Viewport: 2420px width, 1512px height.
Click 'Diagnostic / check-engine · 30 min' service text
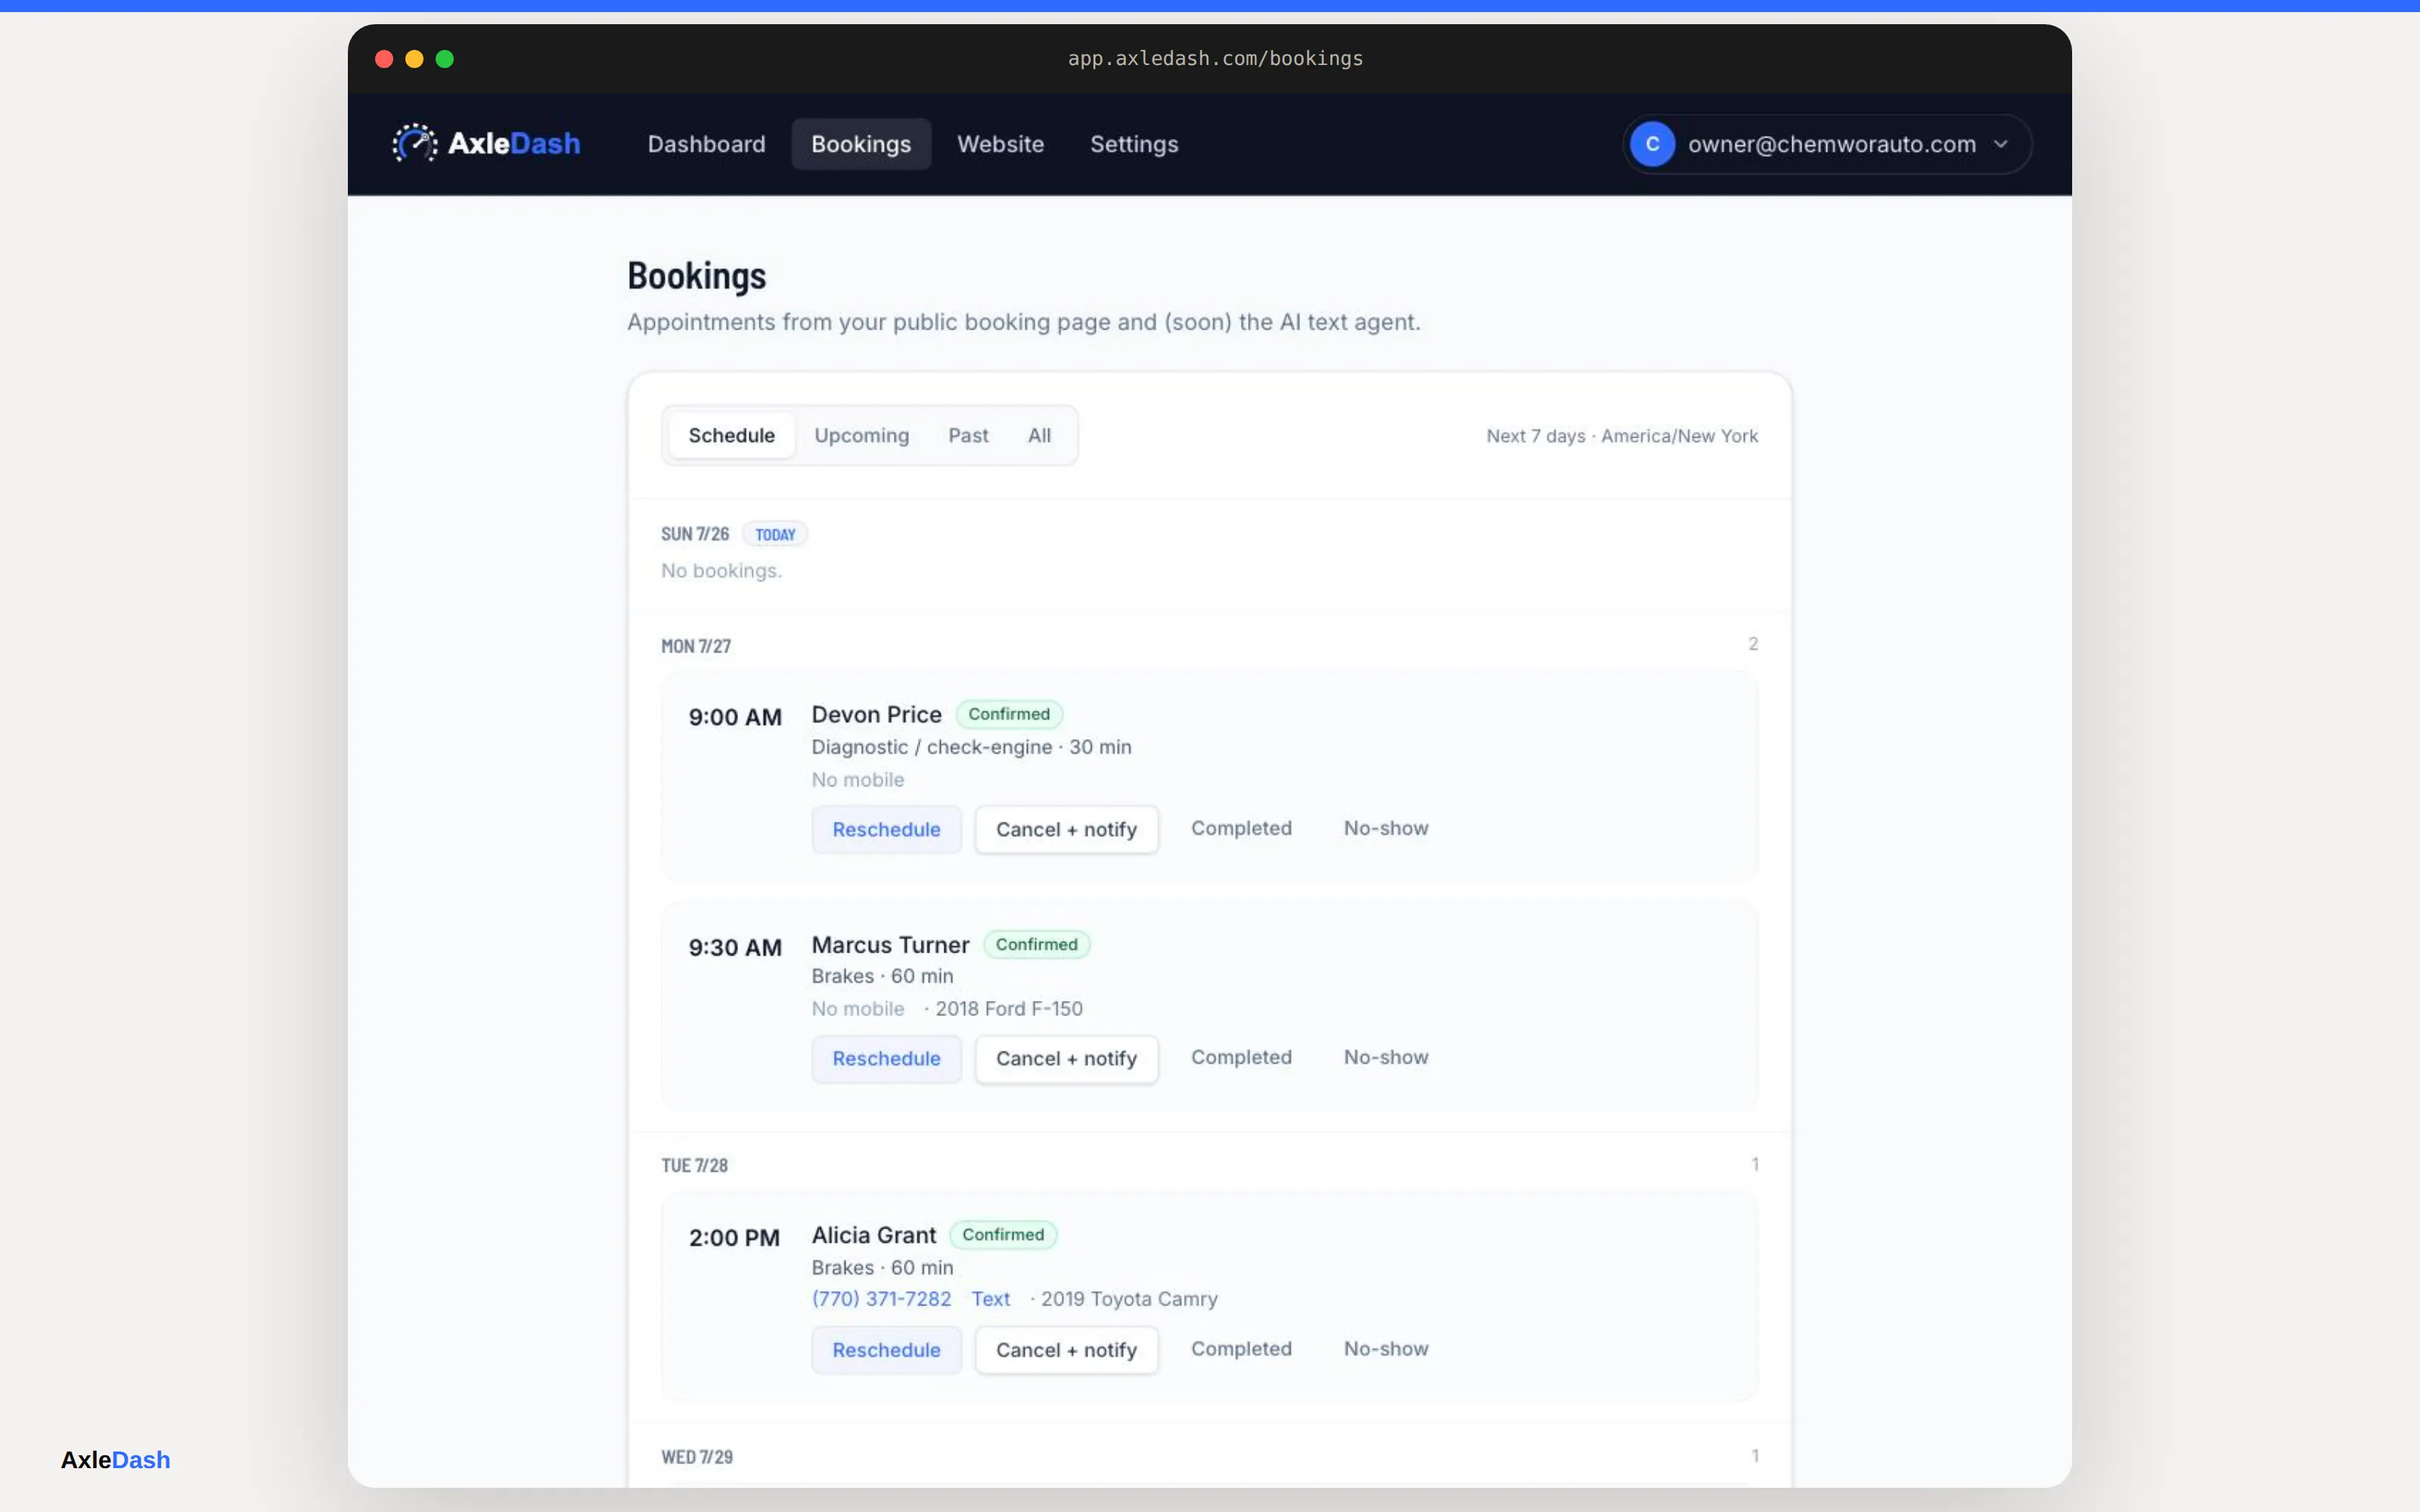coord(971,747)
